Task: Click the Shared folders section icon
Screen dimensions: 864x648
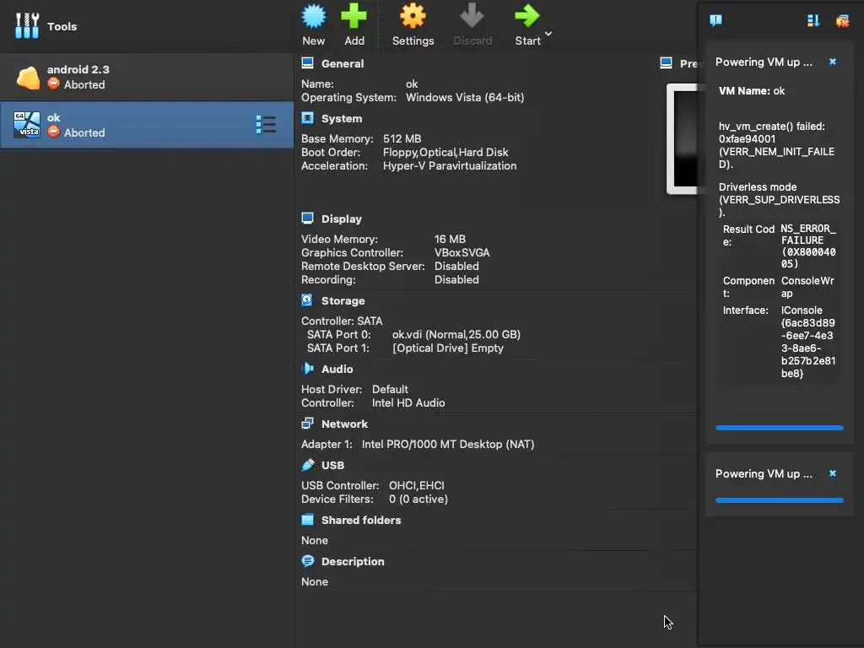Action: (307, 519)
